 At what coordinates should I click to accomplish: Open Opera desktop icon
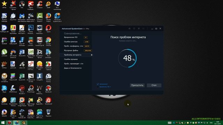[x=48, y=29]
